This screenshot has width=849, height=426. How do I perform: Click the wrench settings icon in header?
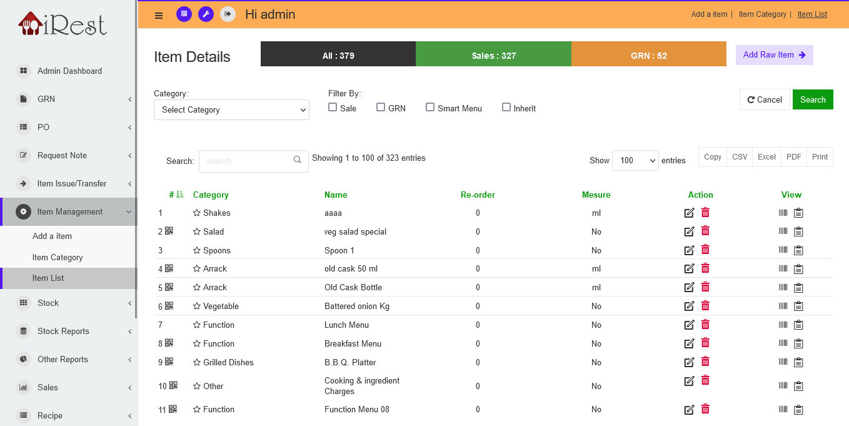[206, 14]
